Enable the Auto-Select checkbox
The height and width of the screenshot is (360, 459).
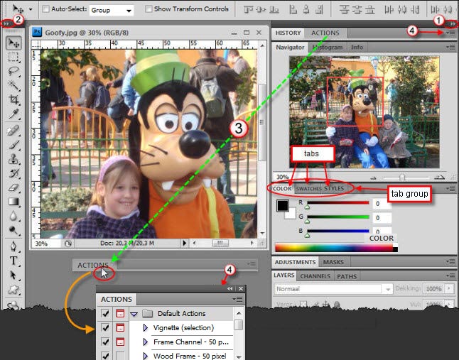[x=45, y=9]
